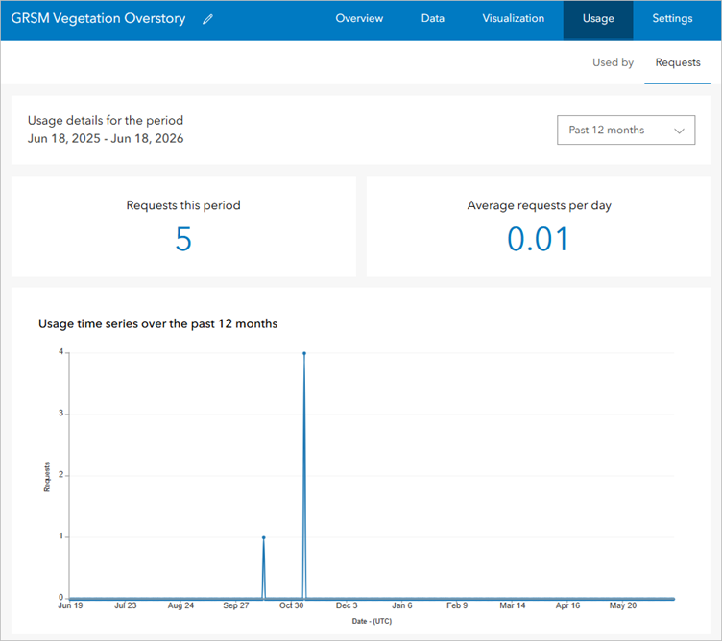Open the Overview tab
Viewport: 722px width, 641px height.
(359, 18)
